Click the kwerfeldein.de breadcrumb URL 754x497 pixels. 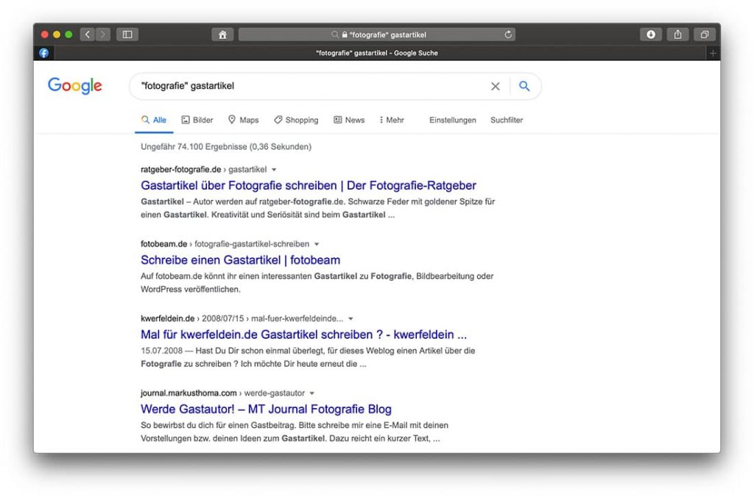(242, 318)
